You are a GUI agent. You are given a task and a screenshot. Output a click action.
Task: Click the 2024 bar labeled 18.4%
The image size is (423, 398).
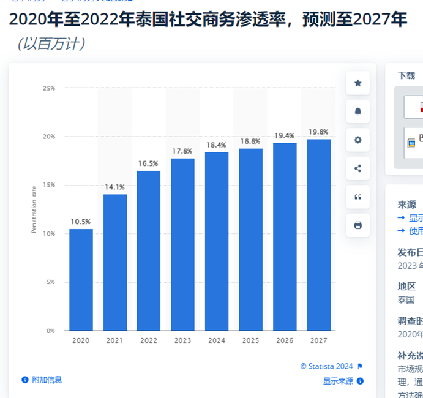tap(217, 241)
